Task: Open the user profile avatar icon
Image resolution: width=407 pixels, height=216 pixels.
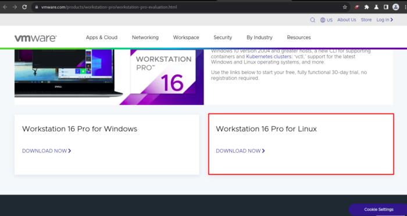Action: click(x=395, y=7)
